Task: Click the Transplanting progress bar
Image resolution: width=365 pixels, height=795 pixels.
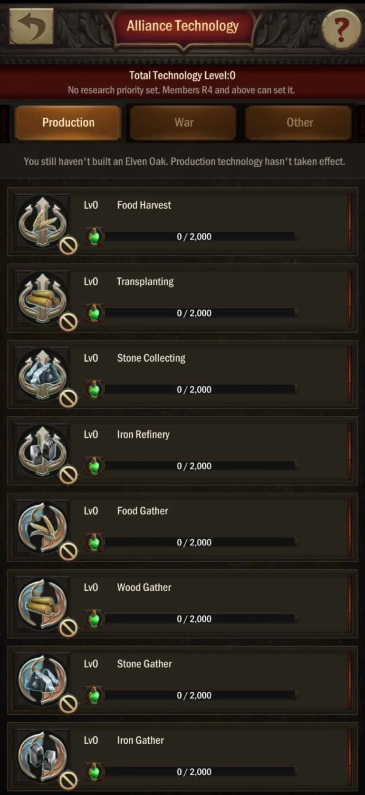Action: tap(200, 313)
